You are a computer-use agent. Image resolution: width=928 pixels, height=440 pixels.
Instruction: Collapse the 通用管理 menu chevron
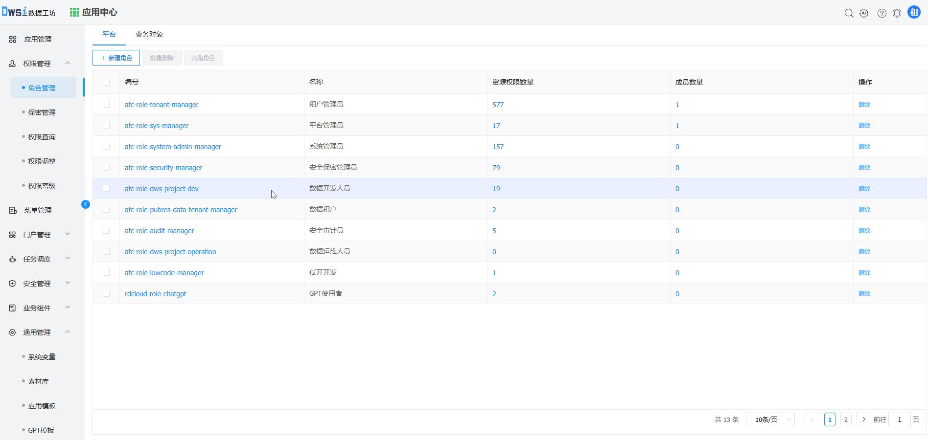coord(68,332)
